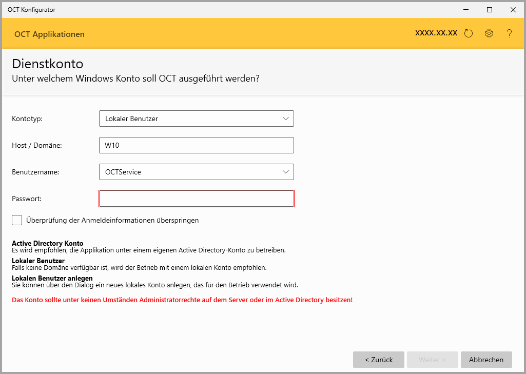The height and width of the screenshot is (374, 526).
Task: Minimize the OCT Konfigurator window
Action: click(x=466, y=9)
